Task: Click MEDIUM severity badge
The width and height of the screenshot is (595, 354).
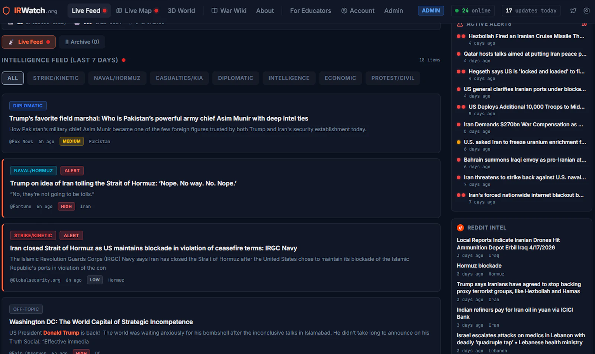Action: tap(72, 141)
